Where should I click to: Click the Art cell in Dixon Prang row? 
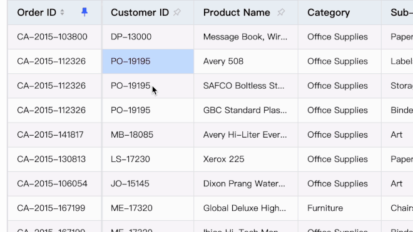click(397, 184)
